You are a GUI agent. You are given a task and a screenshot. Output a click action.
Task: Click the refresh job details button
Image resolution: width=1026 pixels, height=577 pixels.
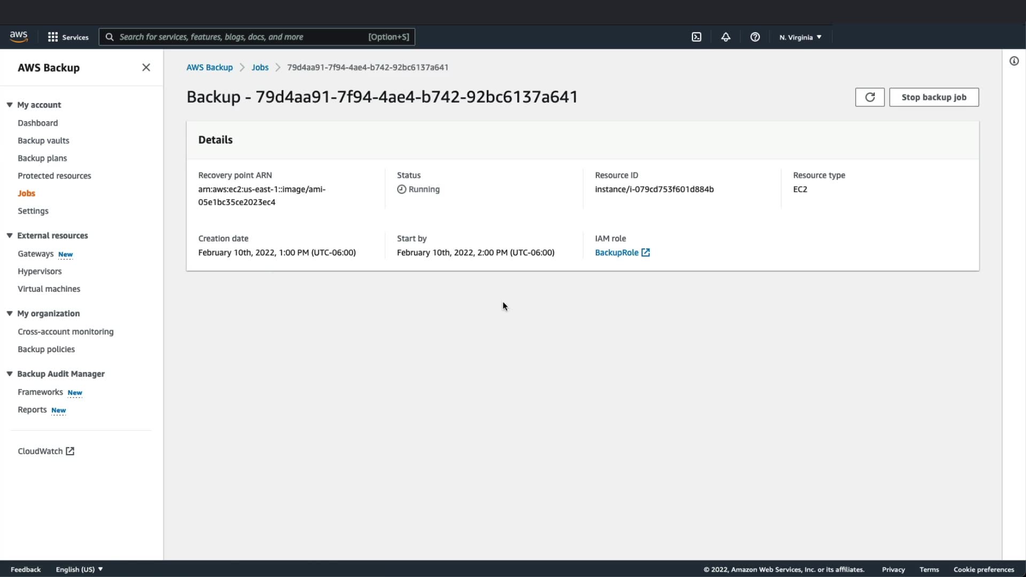click(x=869, y=97)
